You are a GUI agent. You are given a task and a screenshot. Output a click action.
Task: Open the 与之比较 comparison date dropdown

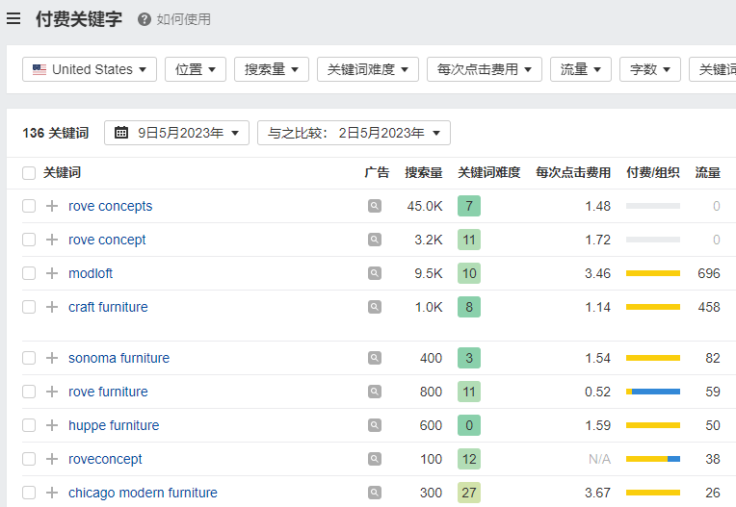click(354, 133)
